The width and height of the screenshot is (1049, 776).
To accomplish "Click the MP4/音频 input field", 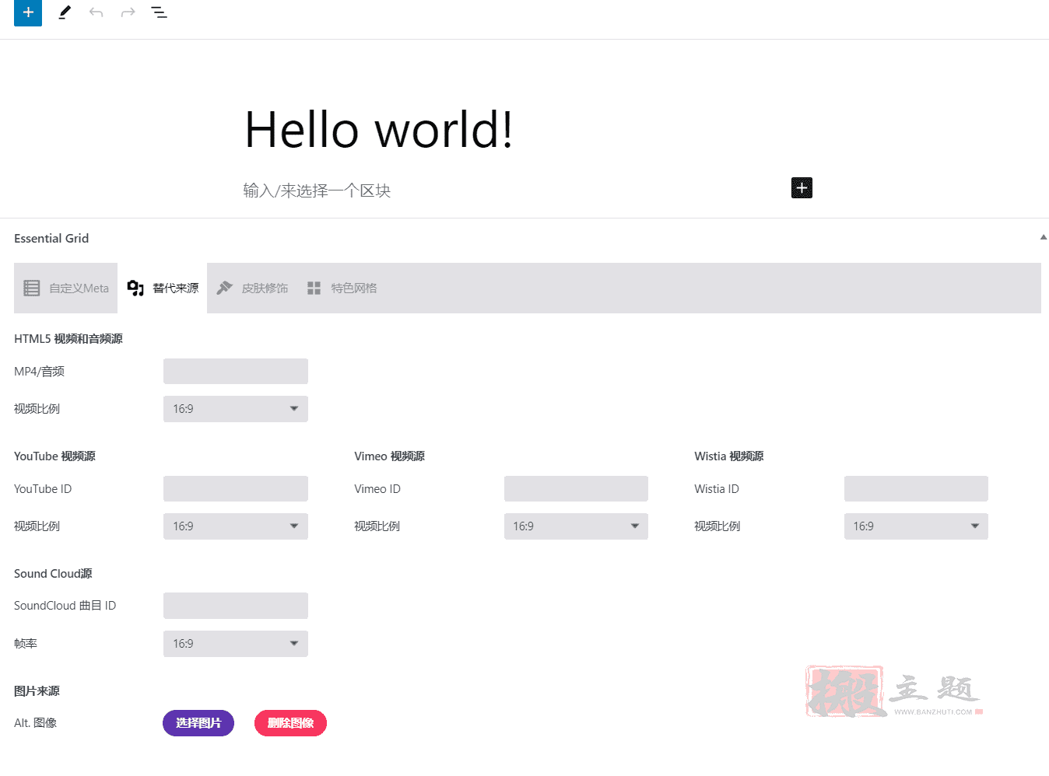I will tap(236, 371).
